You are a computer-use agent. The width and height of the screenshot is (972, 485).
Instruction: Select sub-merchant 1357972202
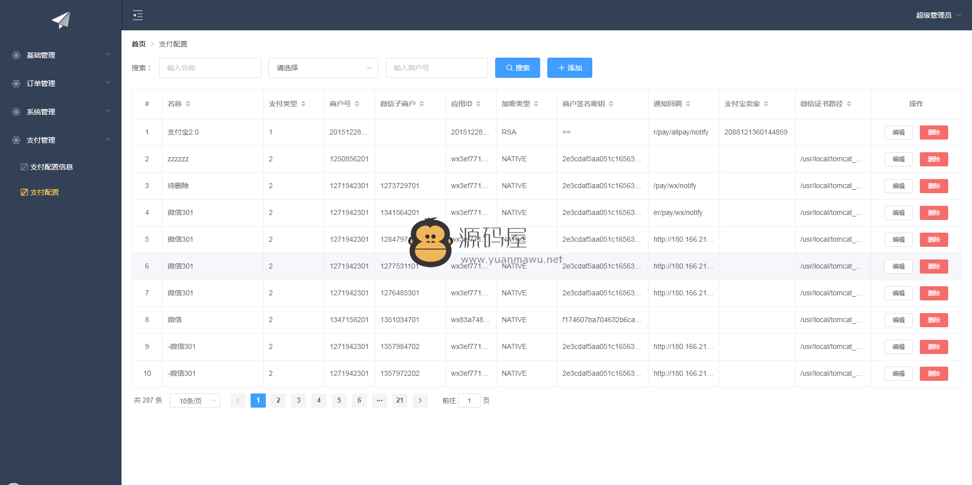tap(400, 373)
